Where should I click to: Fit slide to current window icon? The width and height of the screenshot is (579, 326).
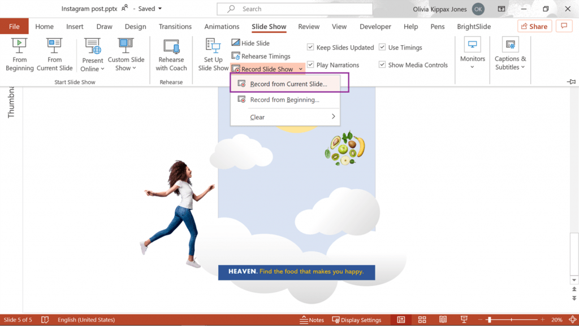[x=572, y=320]
